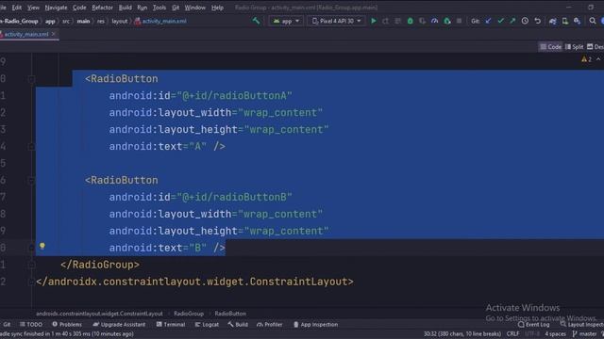This screenshot has height=339, width=604.
Task: Open the Navigate menu
Action: (56, 8)
